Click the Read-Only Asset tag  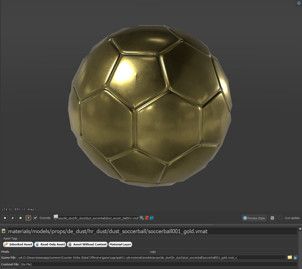[x=50, y=244]
